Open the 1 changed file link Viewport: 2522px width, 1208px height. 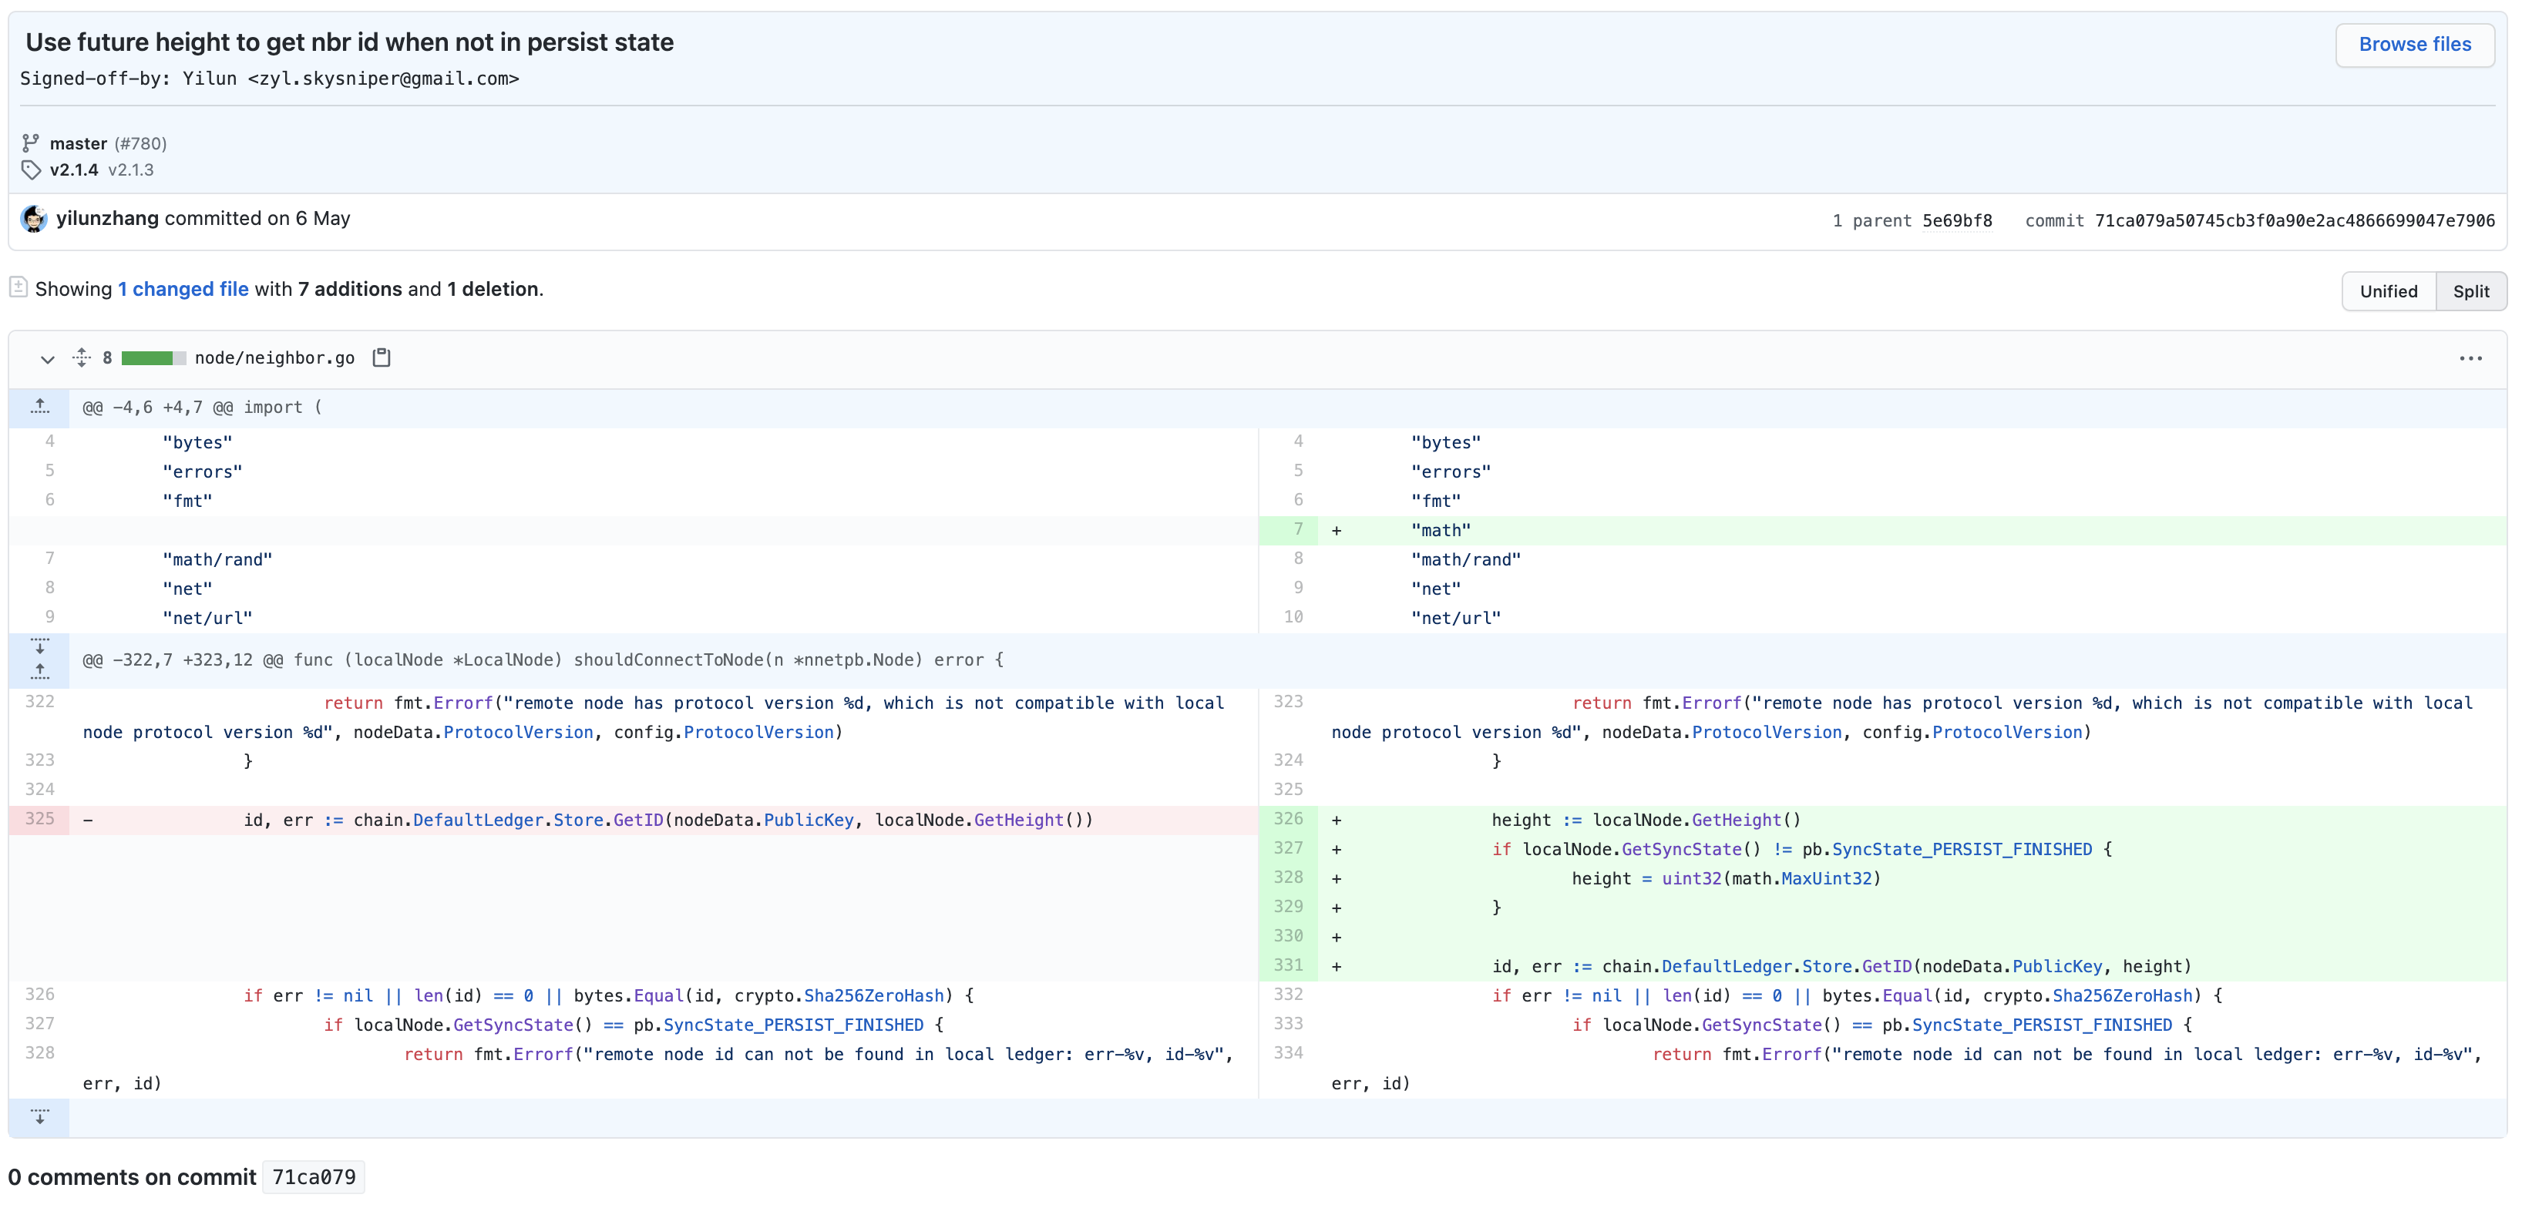(x=183, y=289)
